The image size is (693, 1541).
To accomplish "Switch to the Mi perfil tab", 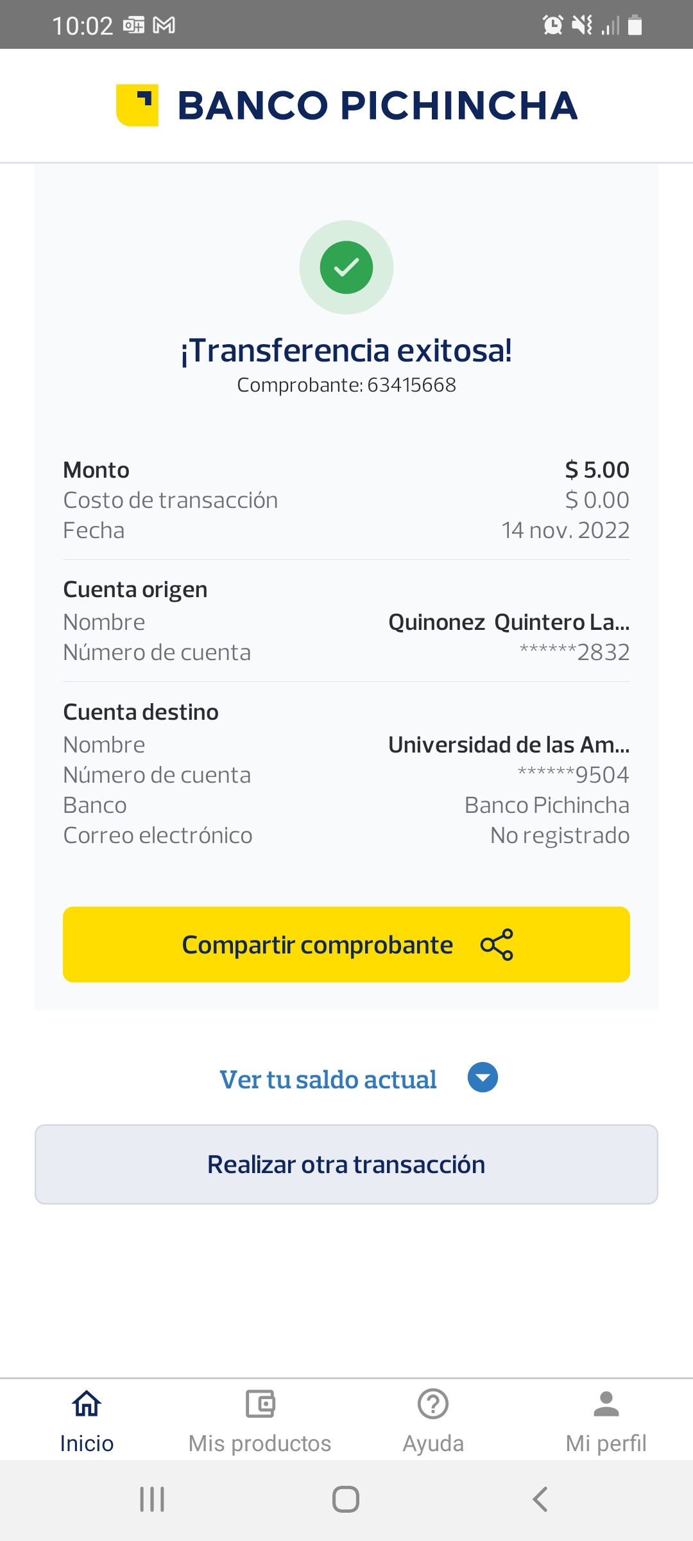I will point(606,1443).
